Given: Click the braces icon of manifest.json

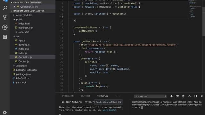Looking at the screenshot, I should 16,28.
